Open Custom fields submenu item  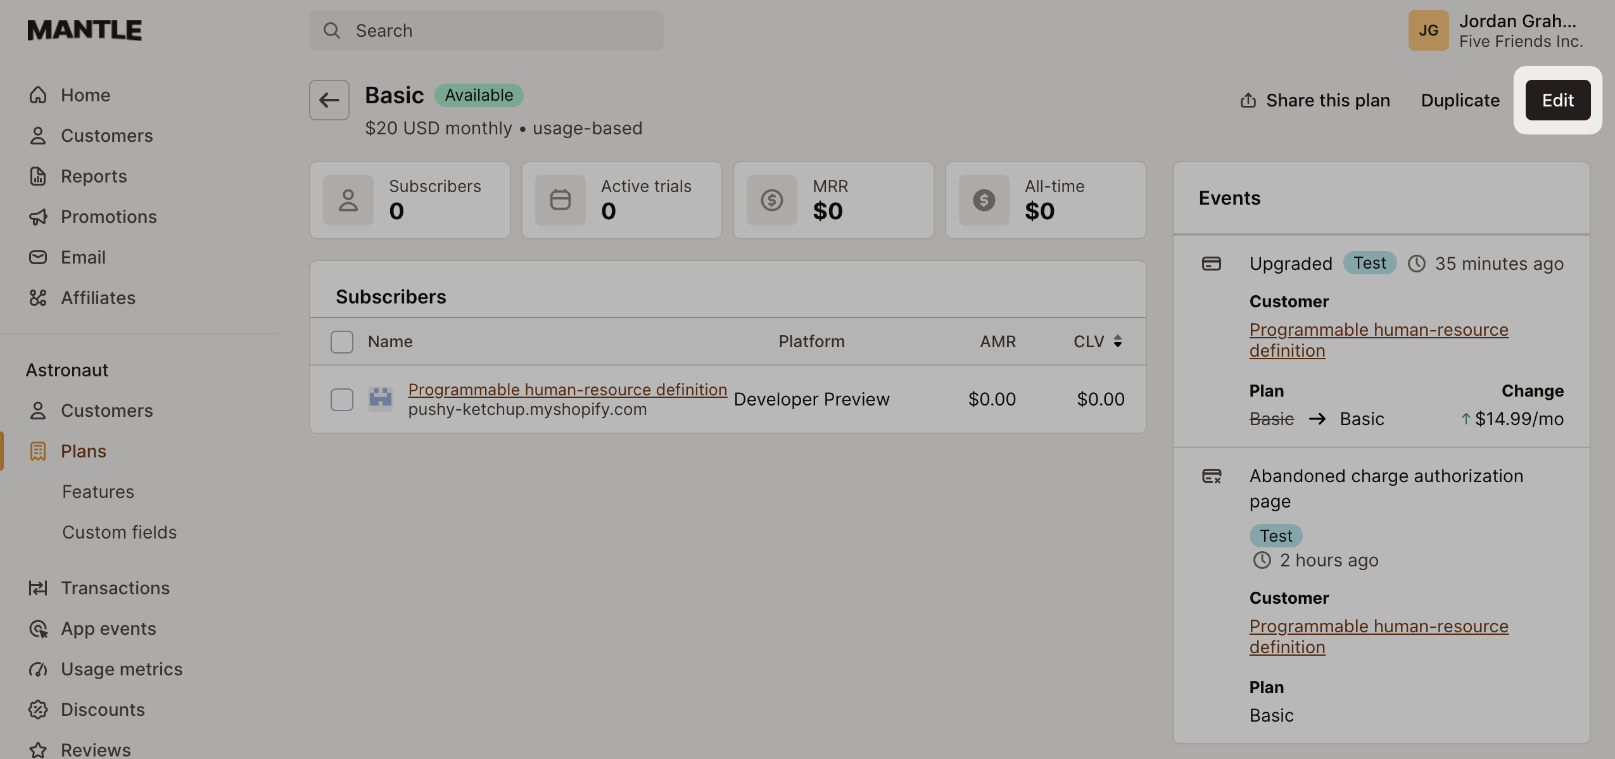point(119,532)
